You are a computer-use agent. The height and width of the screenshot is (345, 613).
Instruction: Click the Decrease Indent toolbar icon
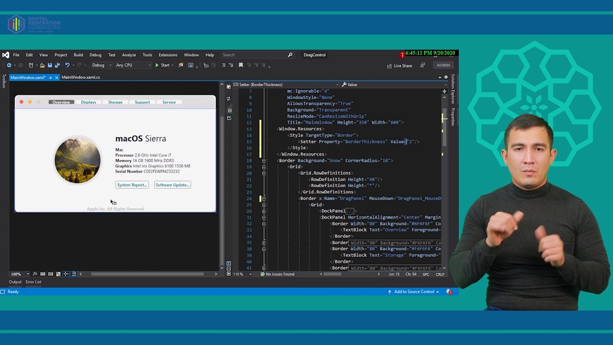tap(223, 65)
